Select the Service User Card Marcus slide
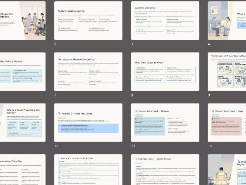This screenshot has width=246, height=185. click(x=165, y=123)
